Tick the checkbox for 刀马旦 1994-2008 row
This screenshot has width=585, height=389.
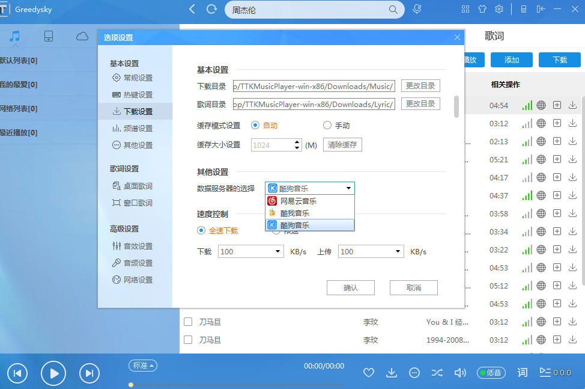click(188, 339)
